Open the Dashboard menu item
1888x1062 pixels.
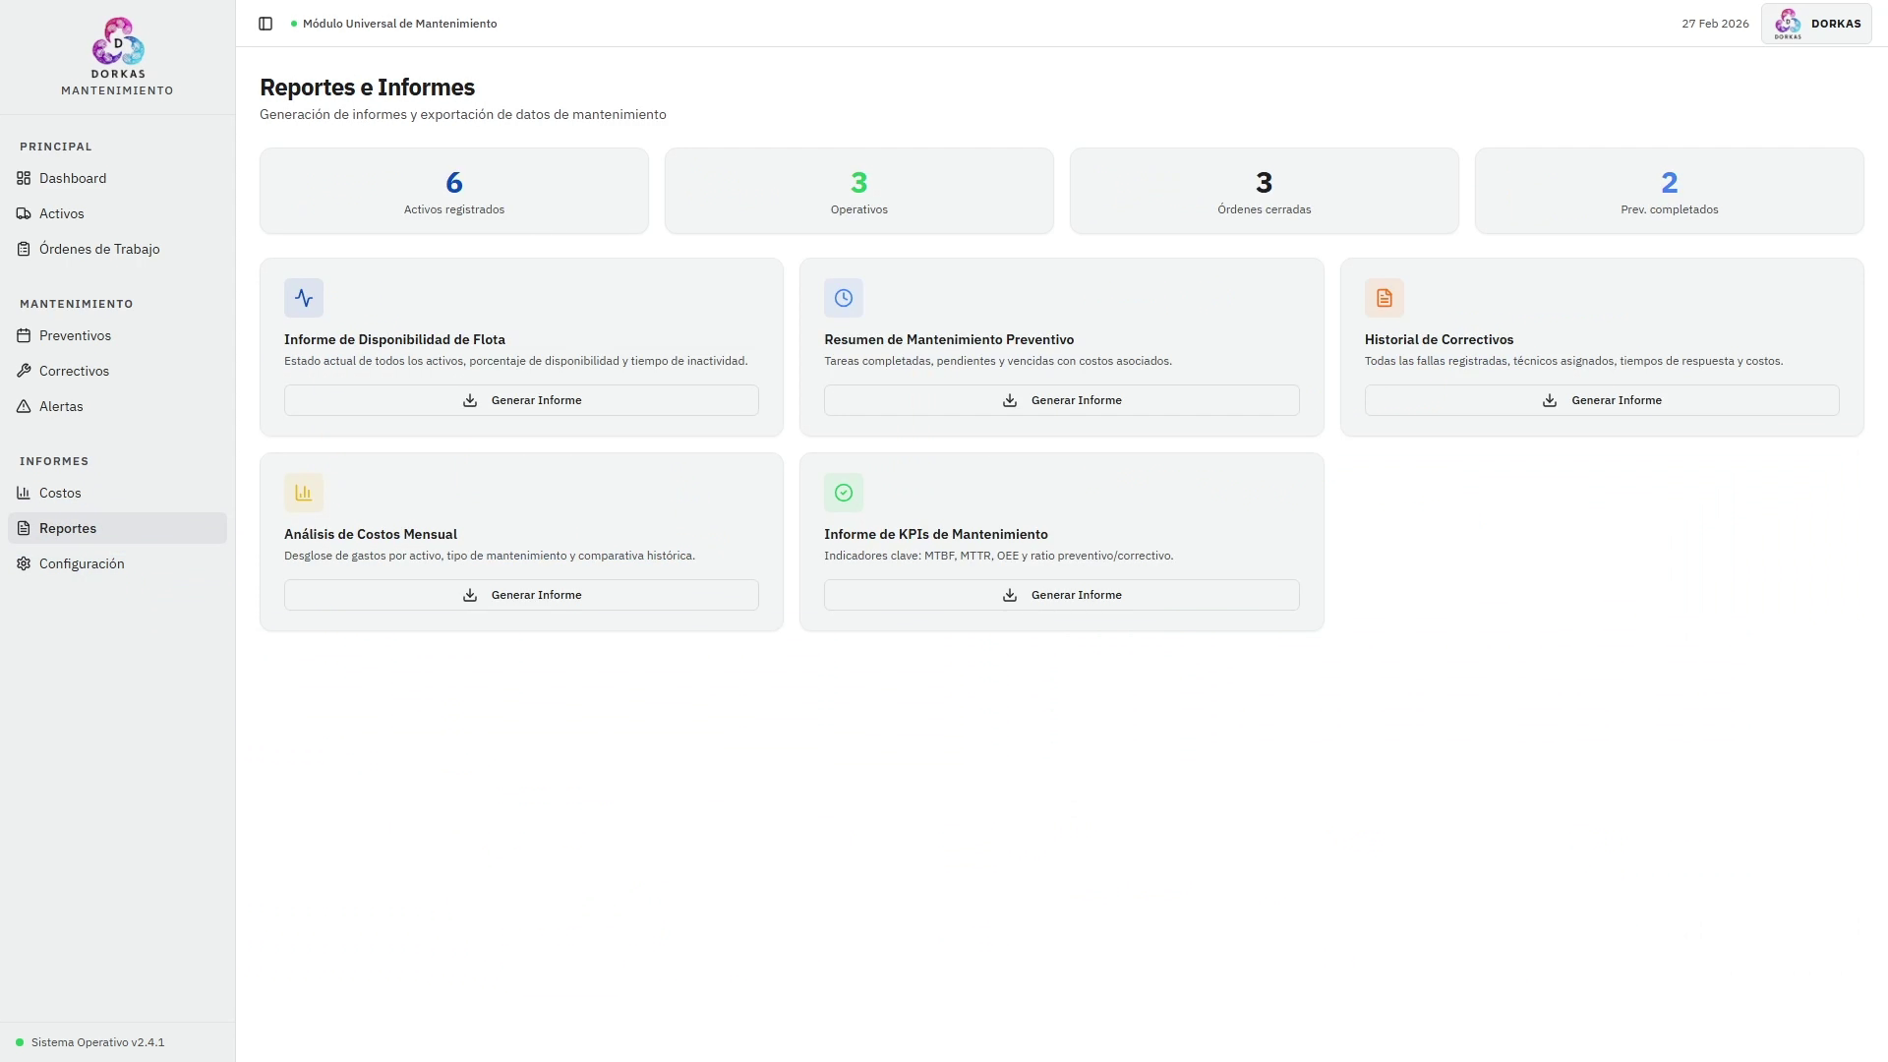click(73, 178)
